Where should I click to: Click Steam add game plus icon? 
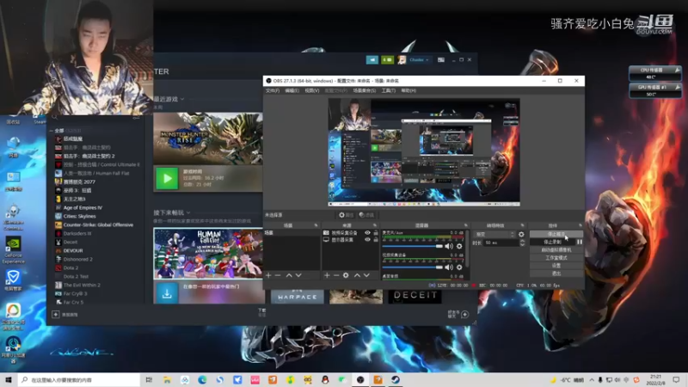tap(56, 314)
